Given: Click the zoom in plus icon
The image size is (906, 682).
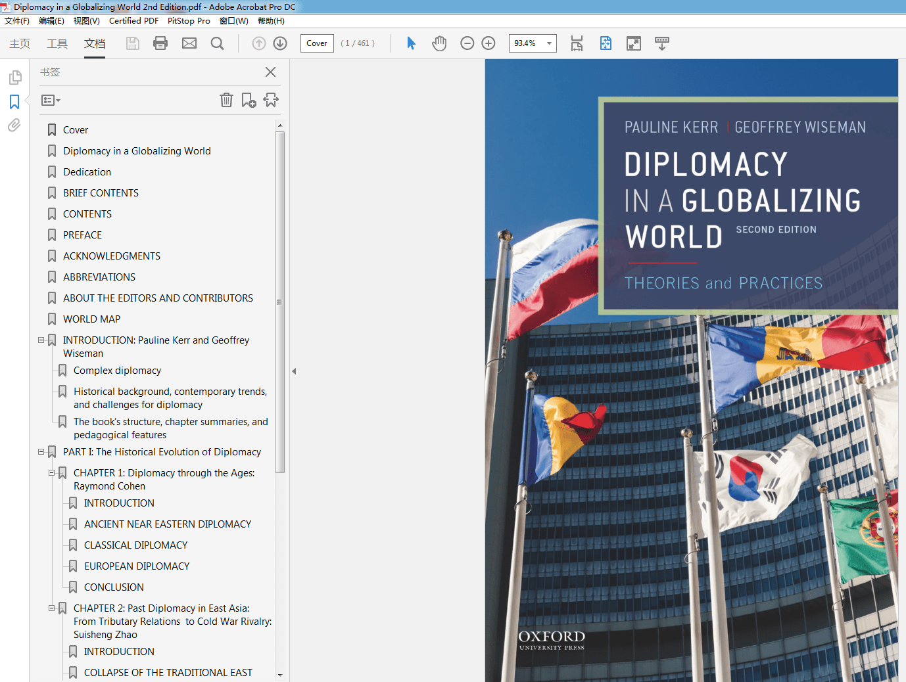Looking at the screenshot, I should [x=489, y=43].
